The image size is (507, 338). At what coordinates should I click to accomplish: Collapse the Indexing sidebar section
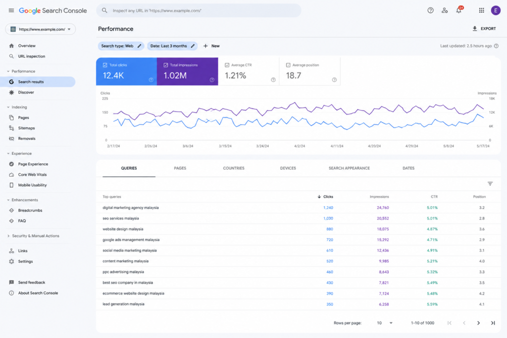8,107
